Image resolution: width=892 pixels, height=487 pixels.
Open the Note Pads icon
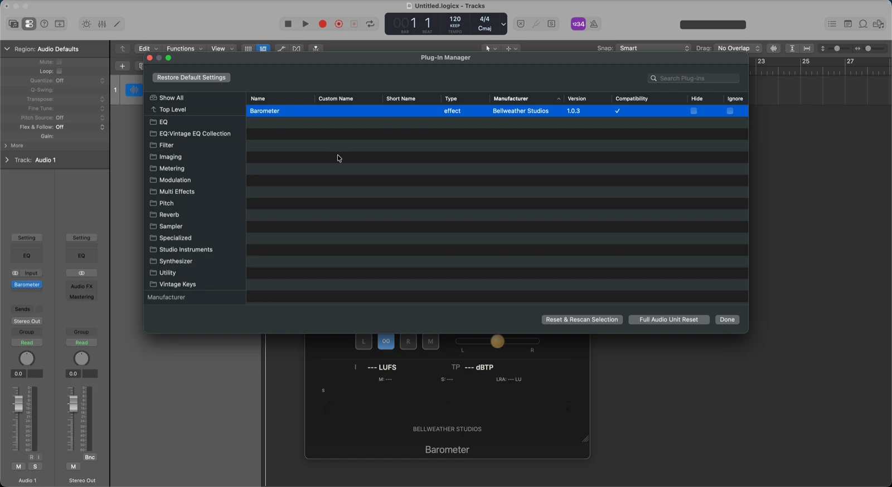point(847,24)
